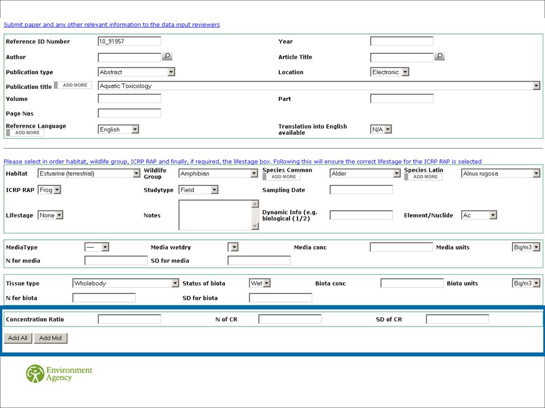
Task: Click the N for media input field
Action: (x=116, y=261)
